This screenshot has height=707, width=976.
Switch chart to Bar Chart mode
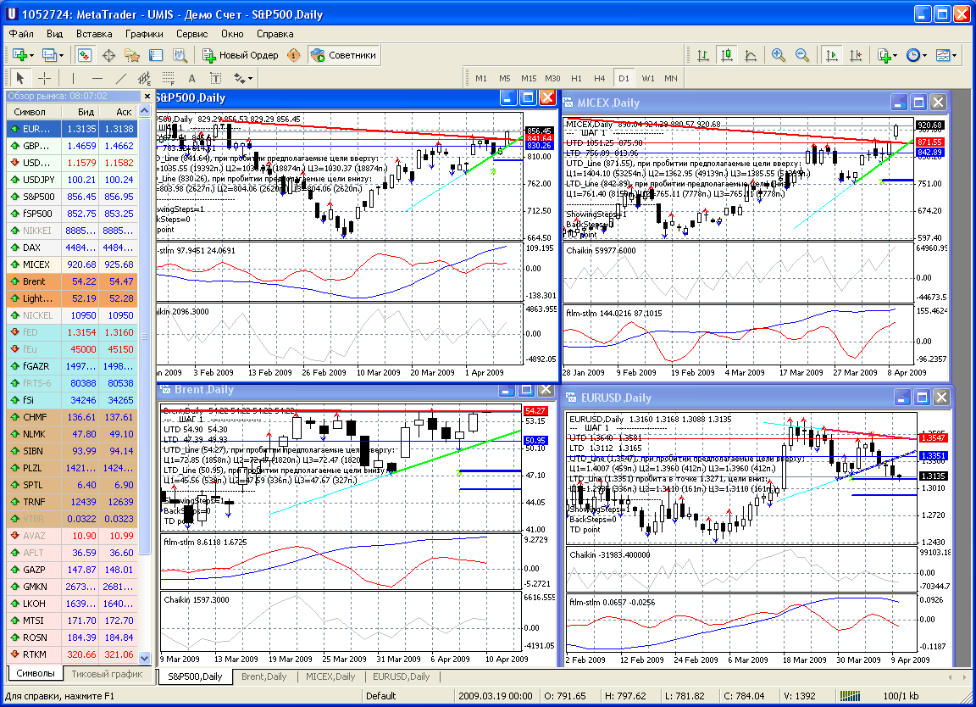click(x=702, y=55)
